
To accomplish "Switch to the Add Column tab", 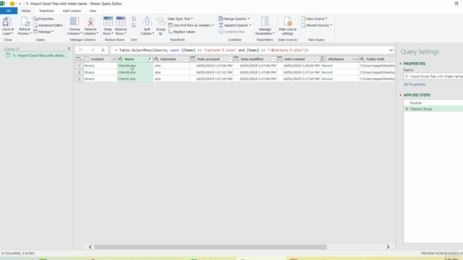I will 72,11.
